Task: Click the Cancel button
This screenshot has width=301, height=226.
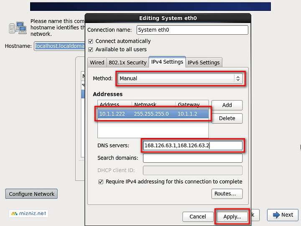Action: tap(198, 217)
